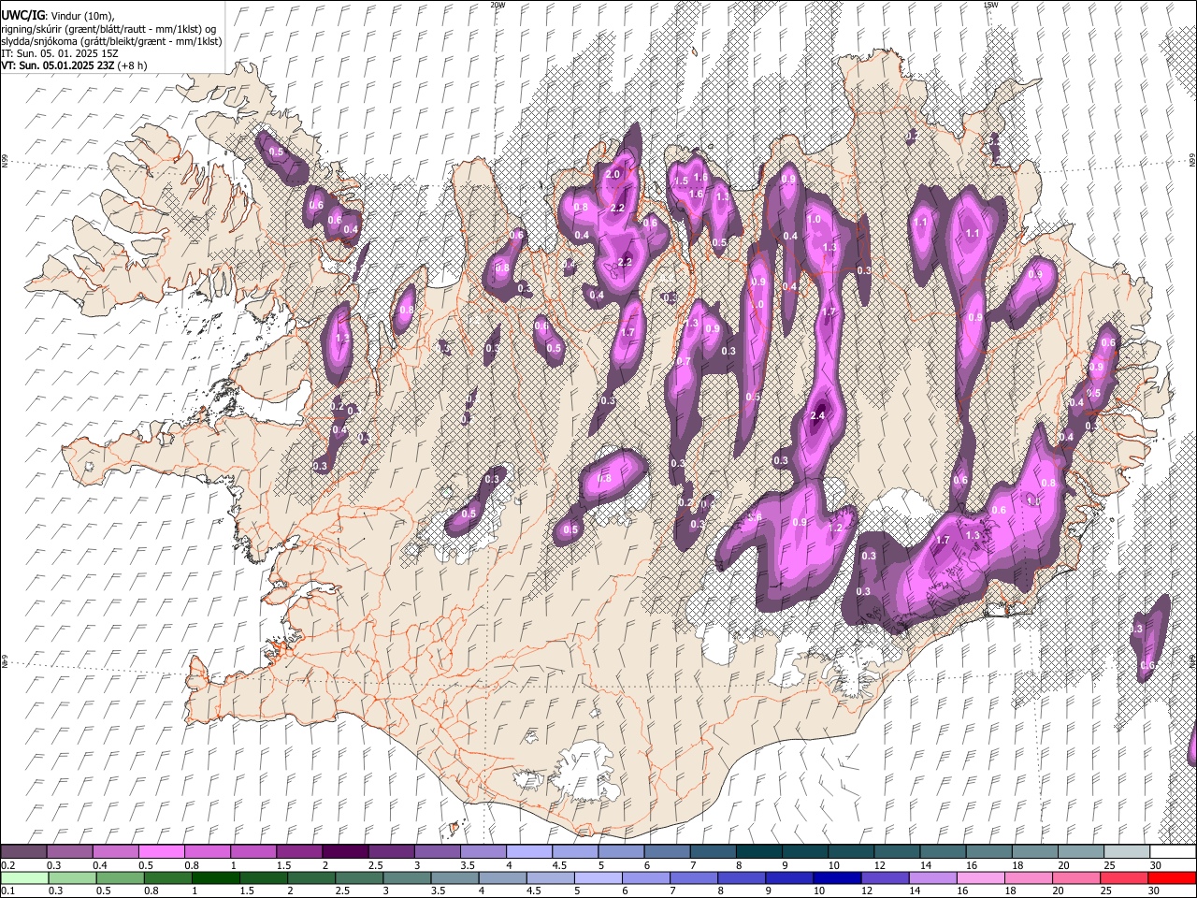
Task: Select top-row swatch between 0.2 and 0.3
Action: (23, 852)
